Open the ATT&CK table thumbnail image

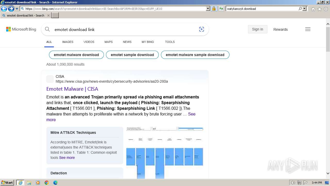point(165,153)
